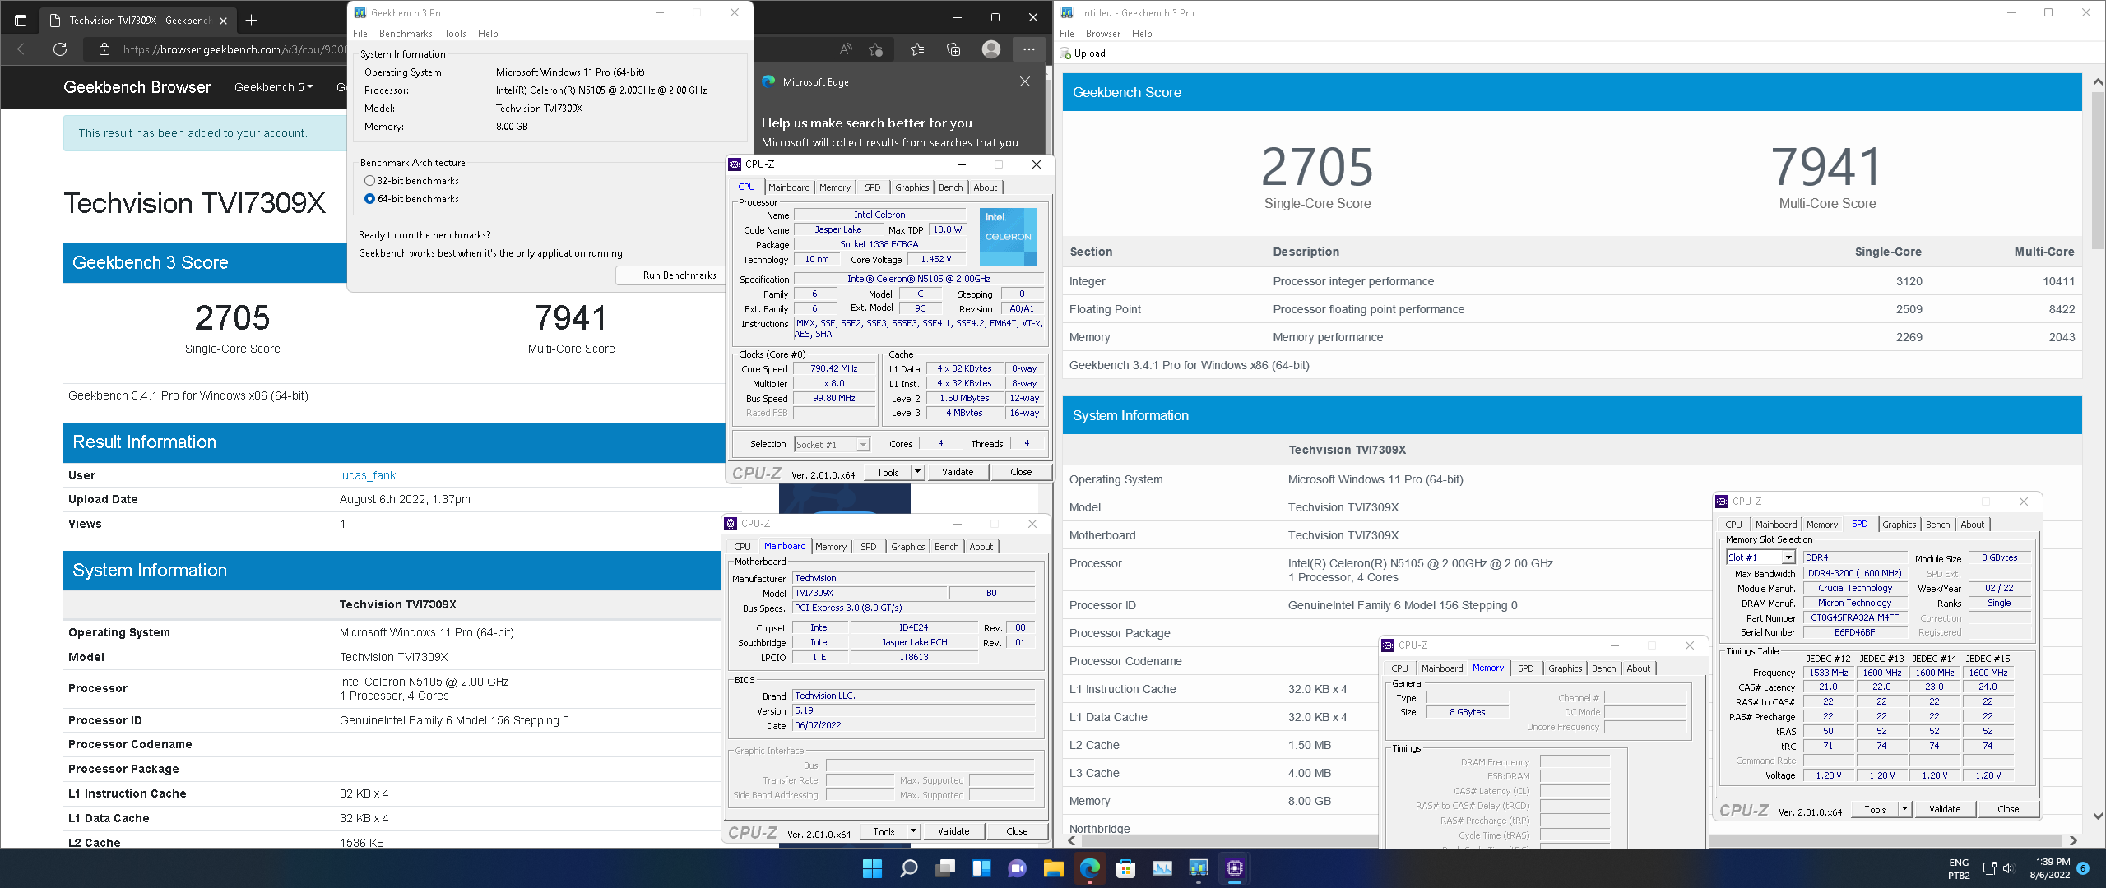Switch to CPU-Z on taskbar
This screenshot has width=2106, height=888.
1234,868
